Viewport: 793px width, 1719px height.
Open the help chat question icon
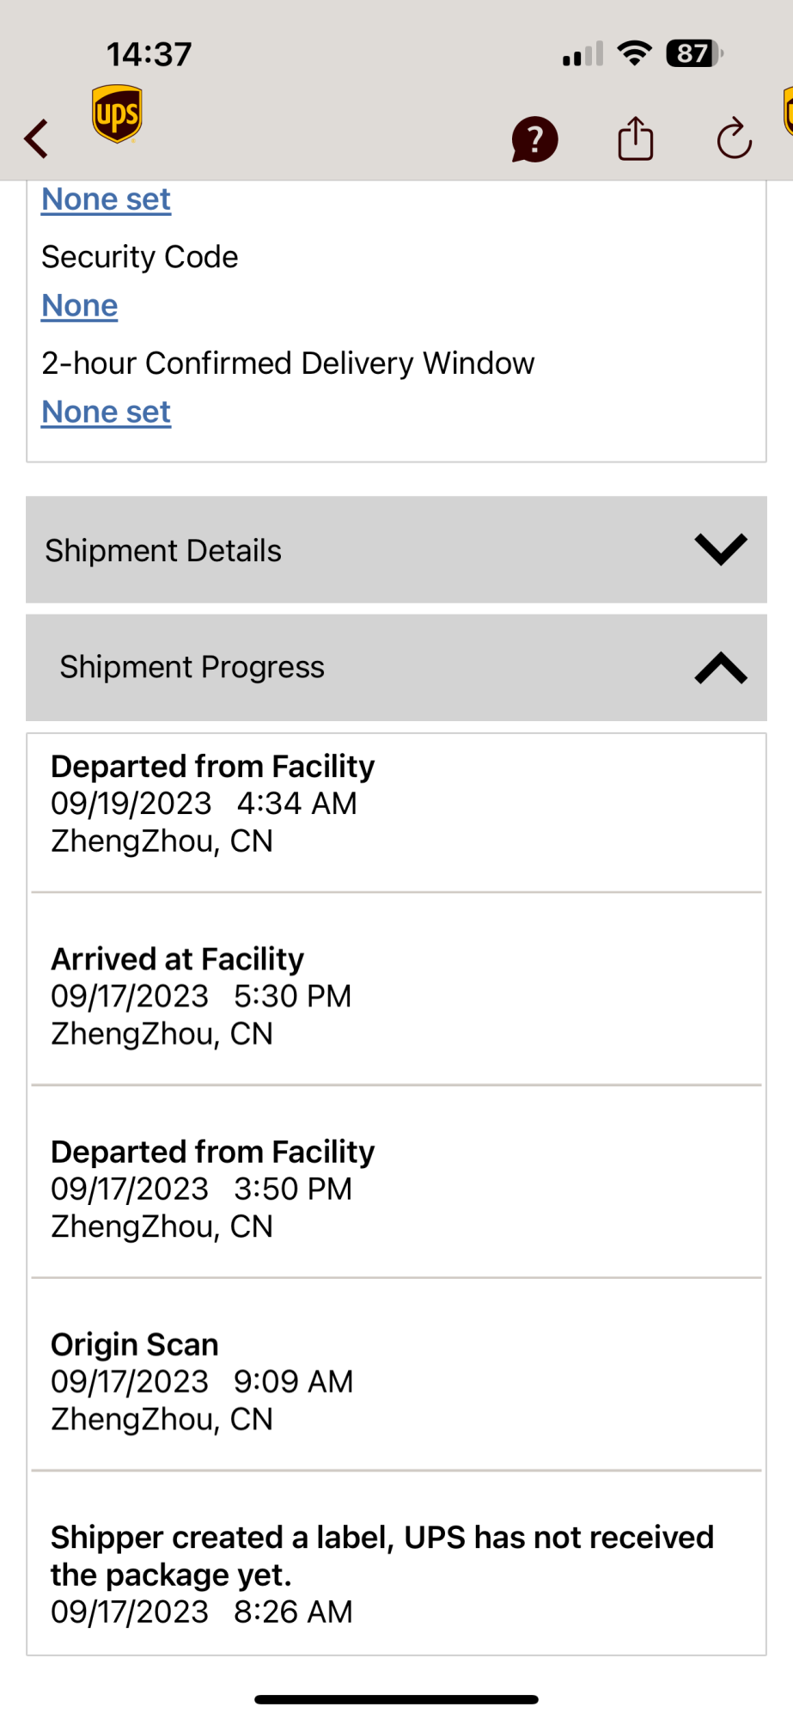[534, 139]
